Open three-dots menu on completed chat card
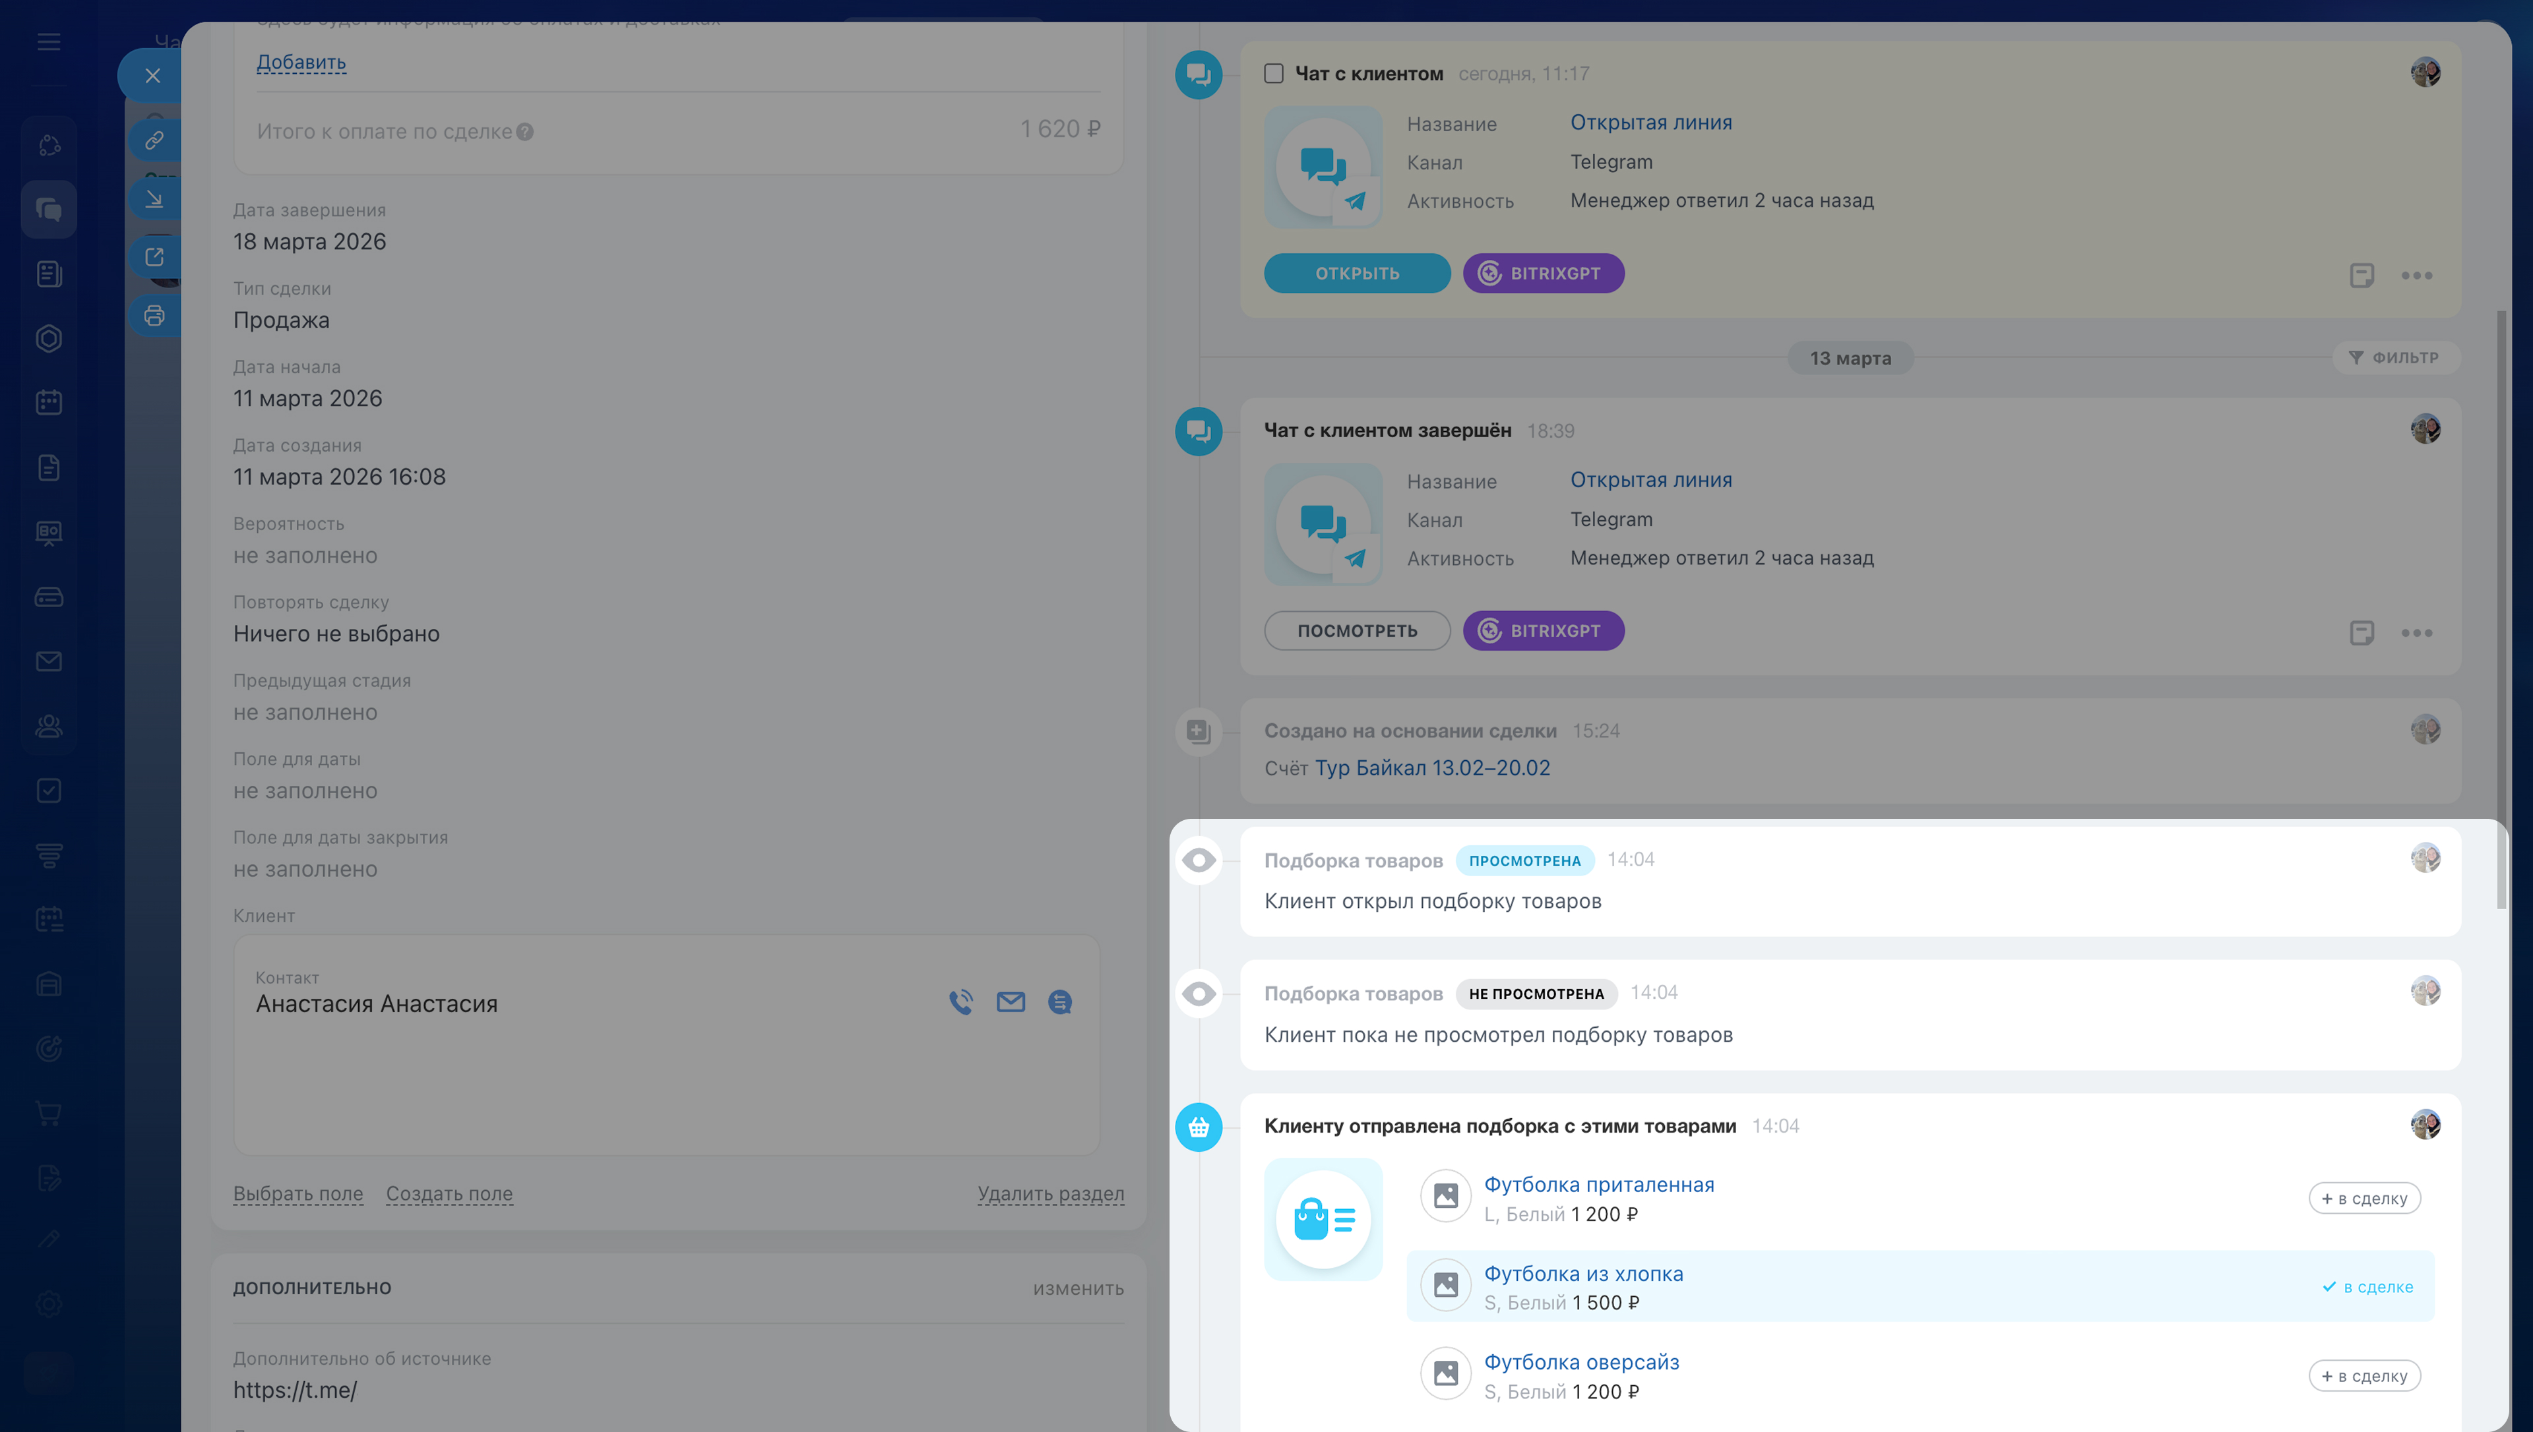This screenshot has height=1432, width=2533. [2416, 632]
